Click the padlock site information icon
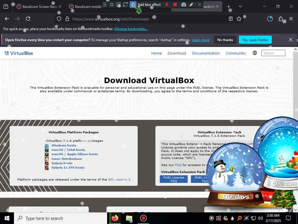The width and height of the screenshot is (298, 224). [67, 19]
